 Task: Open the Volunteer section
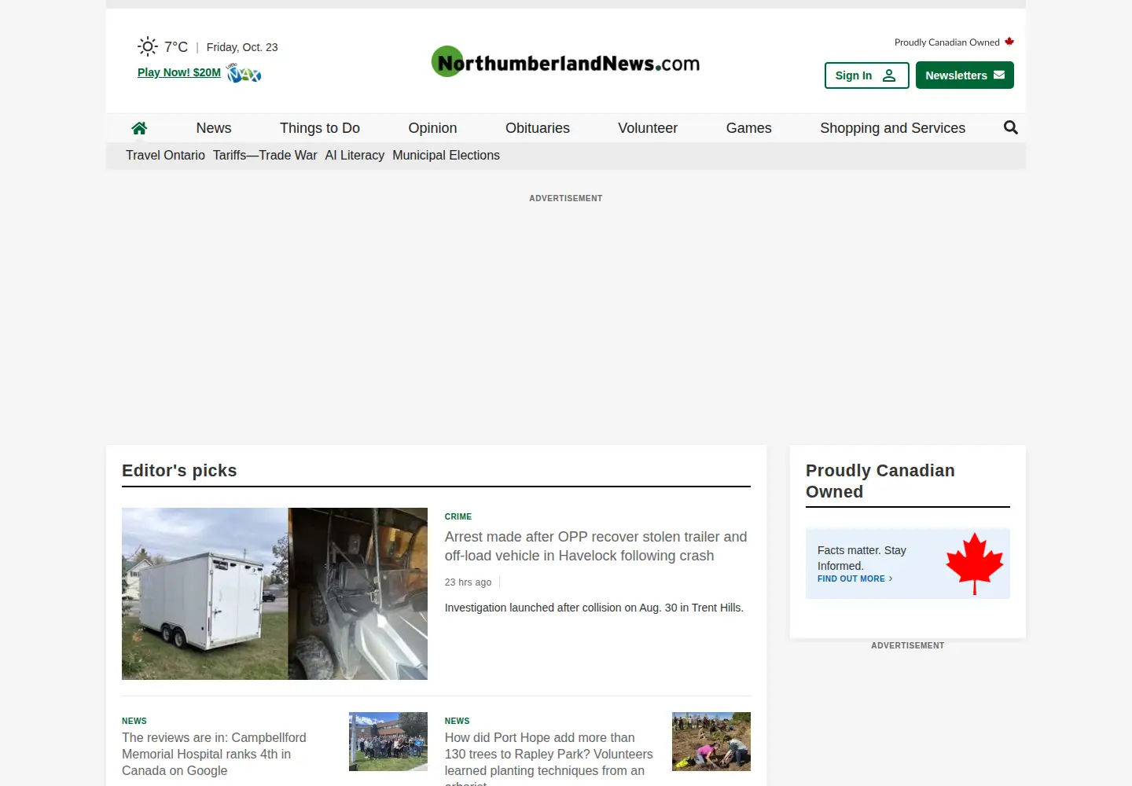[x=648, y=128]
